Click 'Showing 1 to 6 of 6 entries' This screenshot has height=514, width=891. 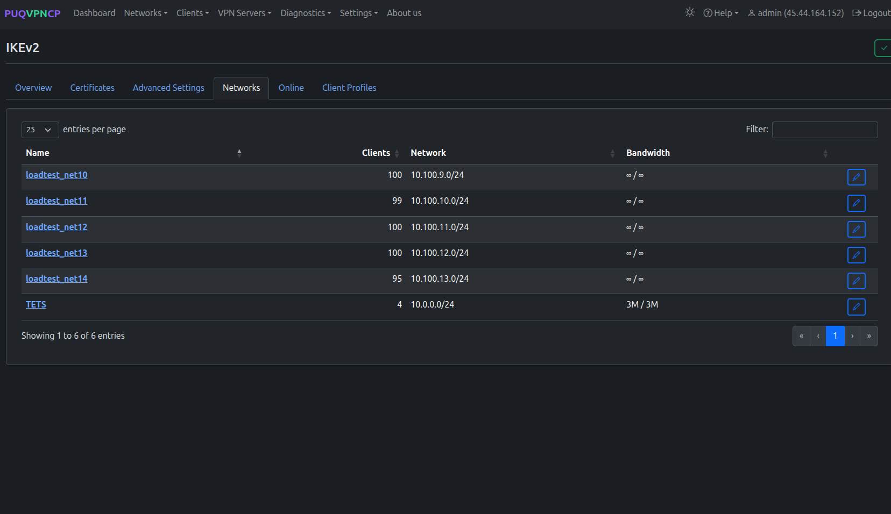tap(73, 335)
